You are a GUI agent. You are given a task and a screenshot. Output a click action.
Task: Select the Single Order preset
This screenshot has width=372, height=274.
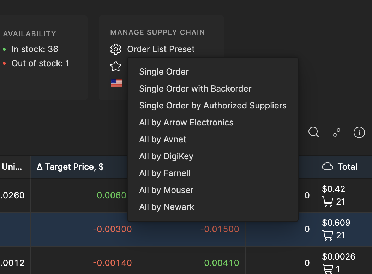coord(164,71)
